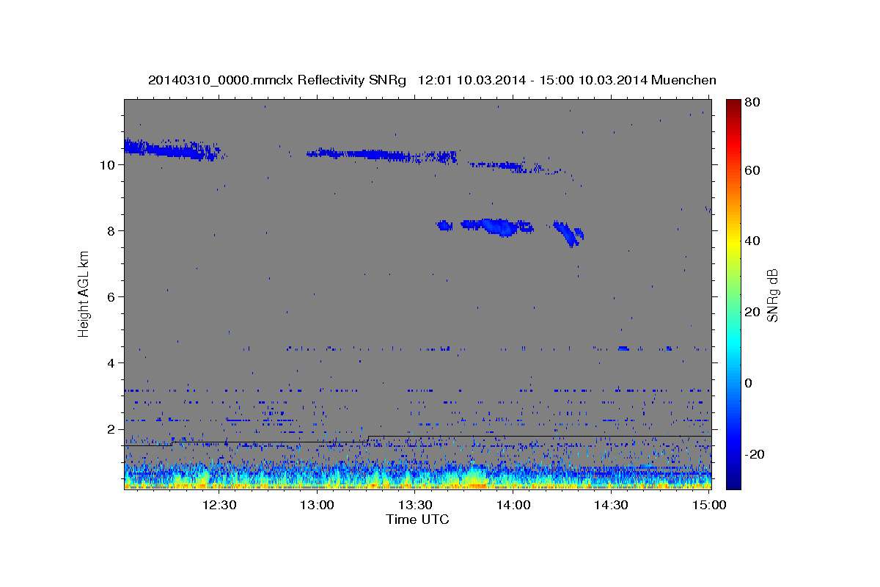Click the height tick label 10
880x587 pixels.
pos(106,165)
